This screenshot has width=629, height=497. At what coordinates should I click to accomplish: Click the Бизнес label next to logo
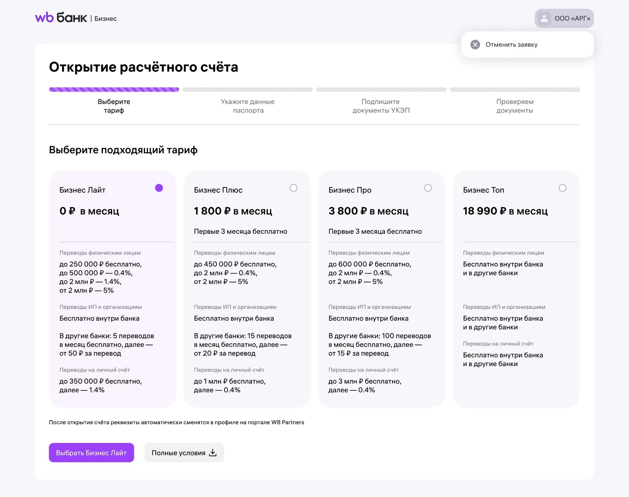(106, 18)
